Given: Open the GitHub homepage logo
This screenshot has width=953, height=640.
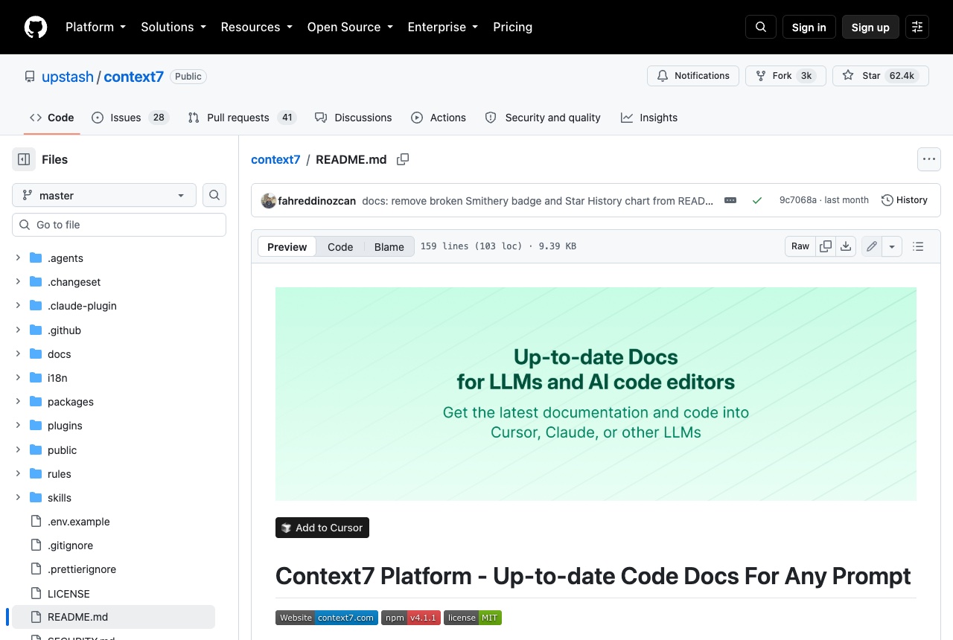Looking at the screenshot, I should 36,27.
